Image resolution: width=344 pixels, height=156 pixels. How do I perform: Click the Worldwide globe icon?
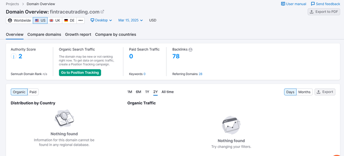point(10,21)
